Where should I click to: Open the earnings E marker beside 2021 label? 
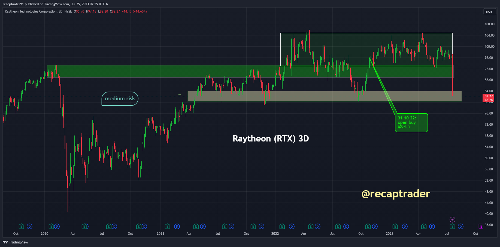coord(167,226)
